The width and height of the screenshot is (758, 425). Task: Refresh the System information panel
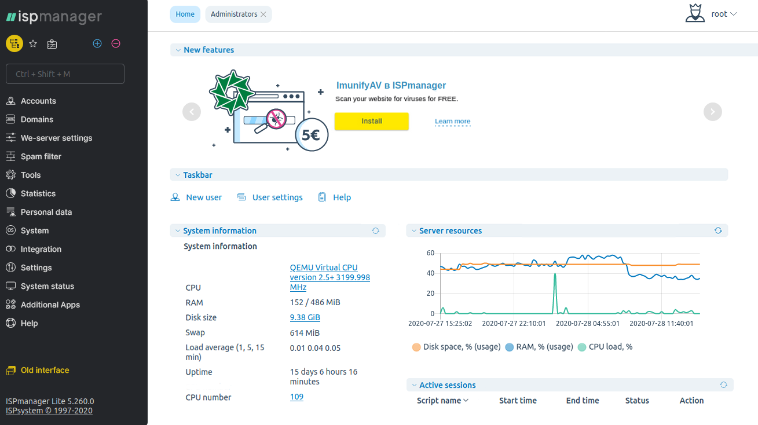[375, 230]
